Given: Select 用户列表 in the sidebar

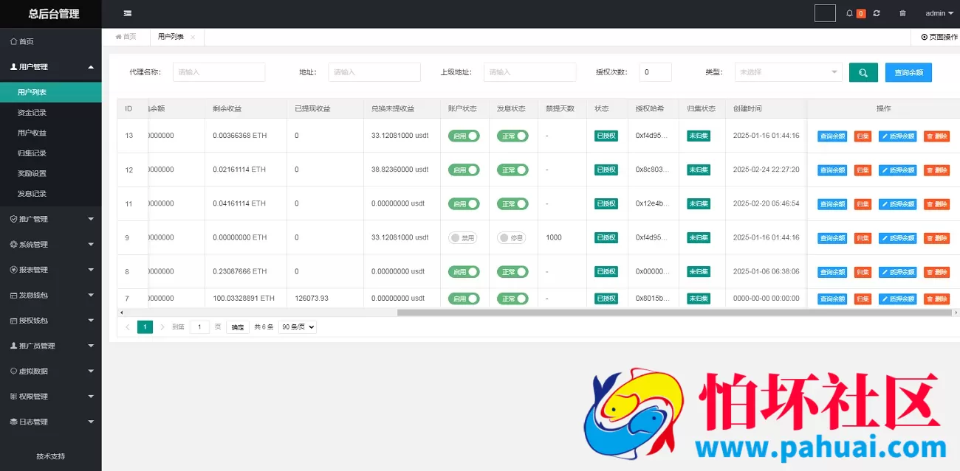Looking at the screenshot, I should tap(51, 92).
